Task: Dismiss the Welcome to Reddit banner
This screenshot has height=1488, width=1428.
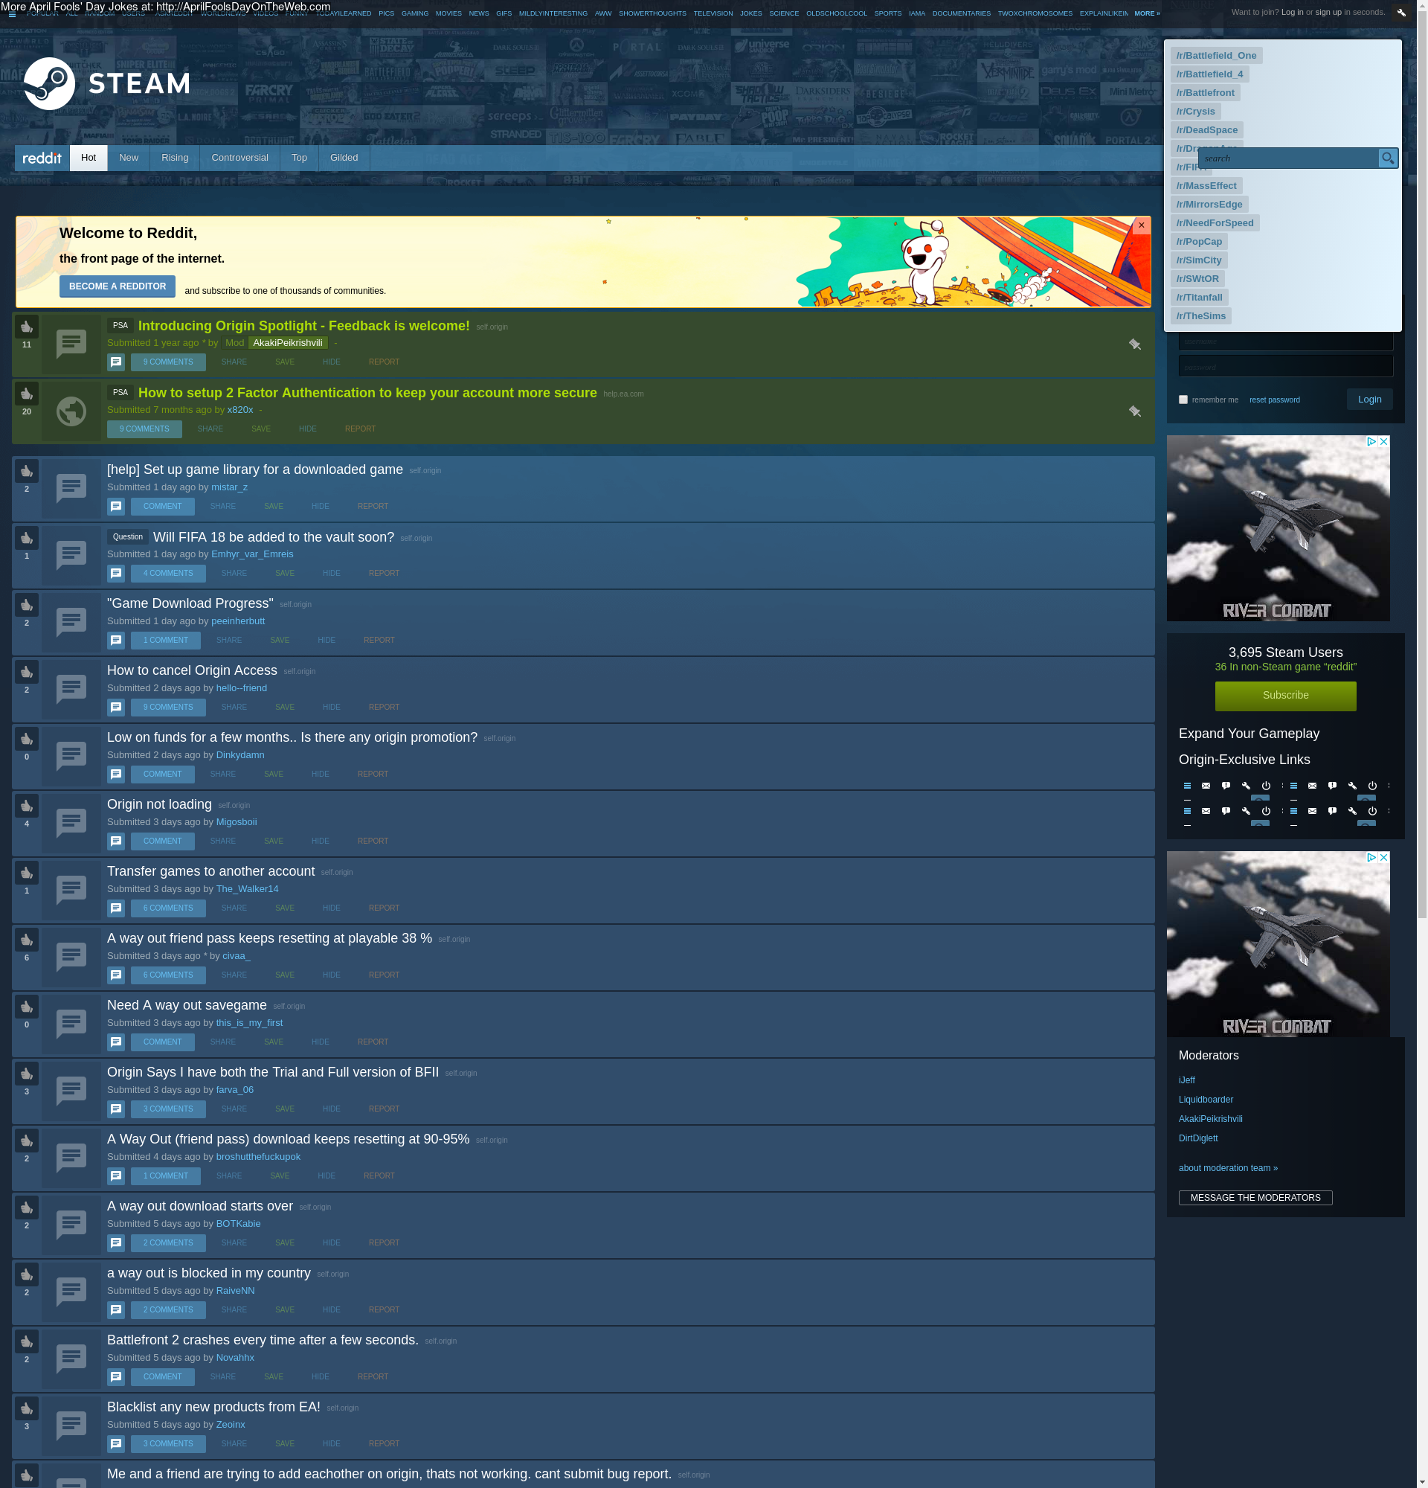Action: point(1140,225)
